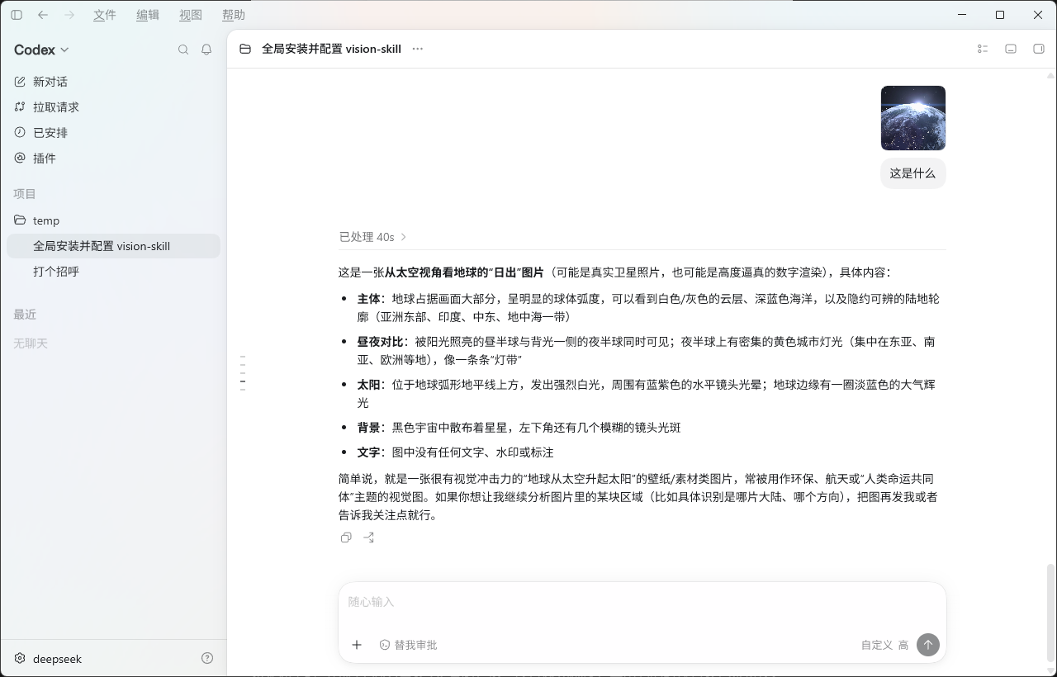Click the conversation vertical scrollbar

(x=1050, y=613)
